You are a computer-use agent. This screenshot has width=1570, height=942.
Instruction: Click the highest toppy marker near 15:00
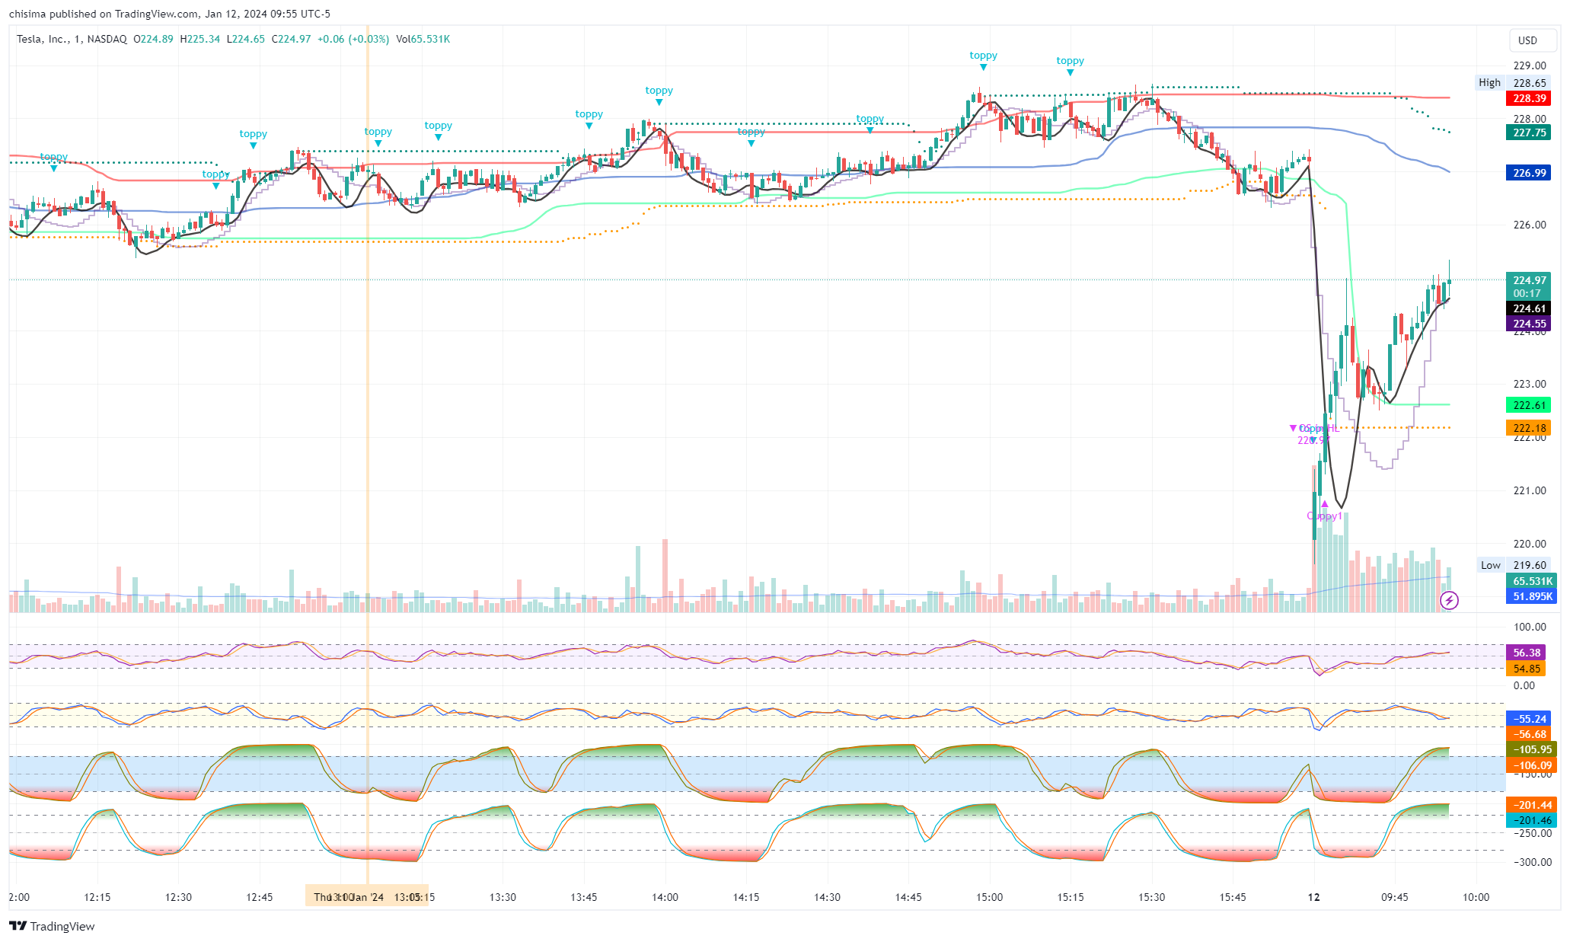tap(983, 66)
